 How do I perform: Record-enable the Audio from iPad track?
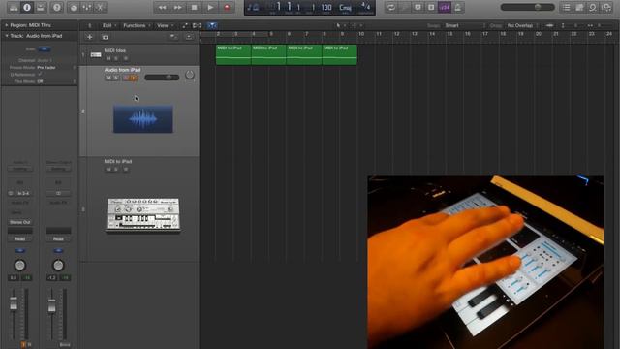point(126,78)
